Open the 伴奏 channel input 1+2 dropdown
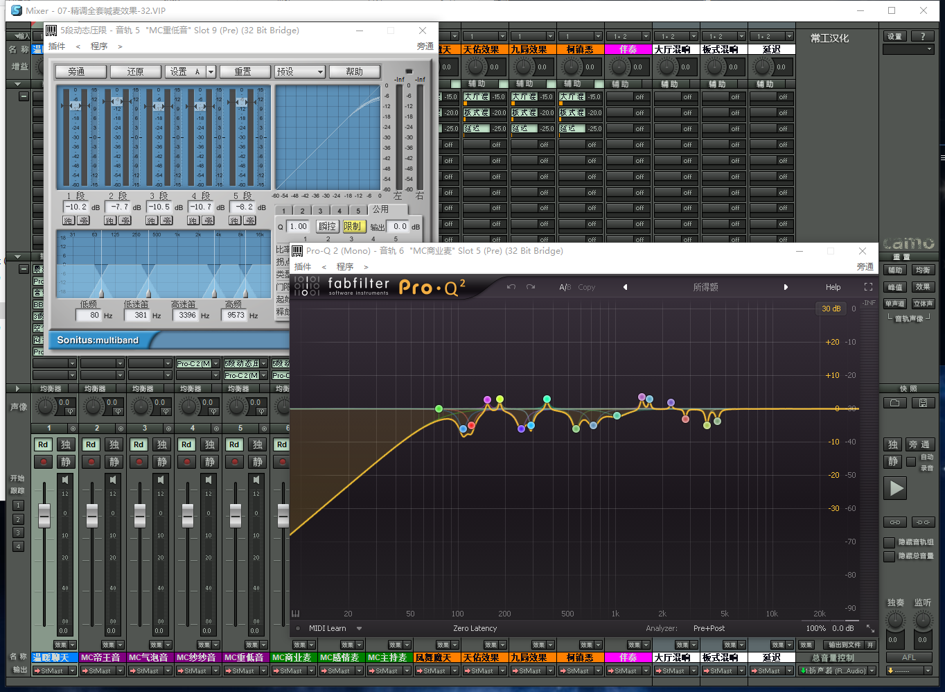Screen dimensions: 945x692 (628, 36)
